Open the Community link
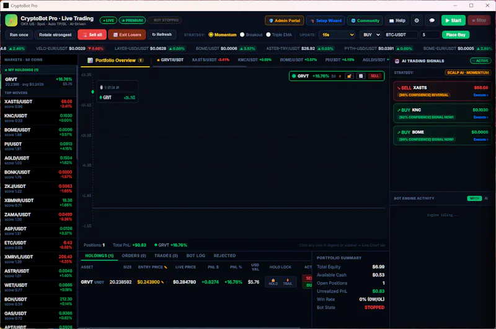This screenshot has height=329, width=496. tap(365, 20)
